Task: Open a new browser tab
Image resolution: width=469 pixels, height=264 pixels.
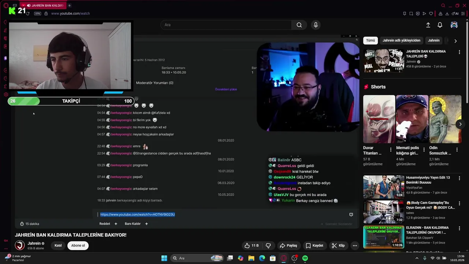Action: pyautogui.click(x=69, y=5)
